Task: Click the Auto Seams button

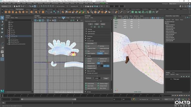Action: click(91, 43)
